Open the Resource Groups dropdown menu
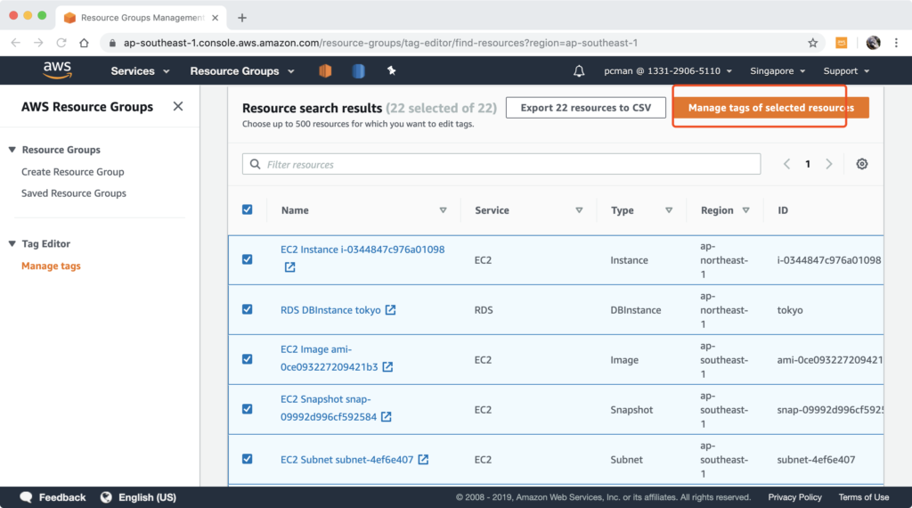The height and width of the screenshot is (508, 912). pos(242,71)
